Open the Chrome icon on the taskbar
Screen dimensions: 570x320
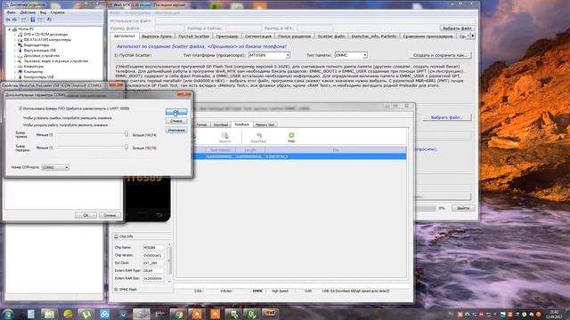[x=178, y=314]
